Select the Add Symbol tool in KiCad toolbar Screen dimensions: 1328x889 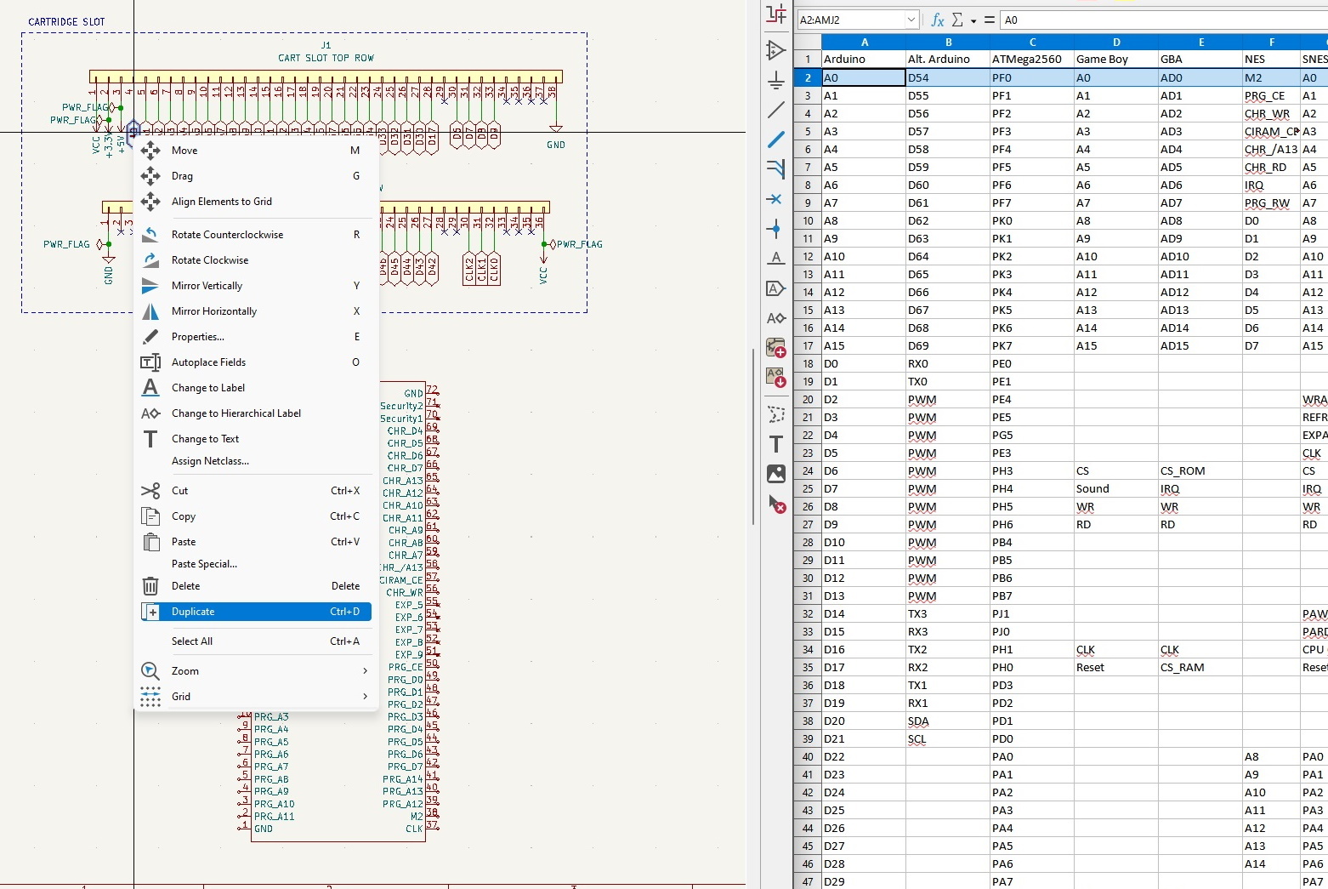click(x=775, y=50)
